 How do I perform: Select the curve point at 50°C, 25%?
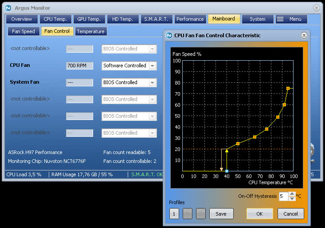238,143
